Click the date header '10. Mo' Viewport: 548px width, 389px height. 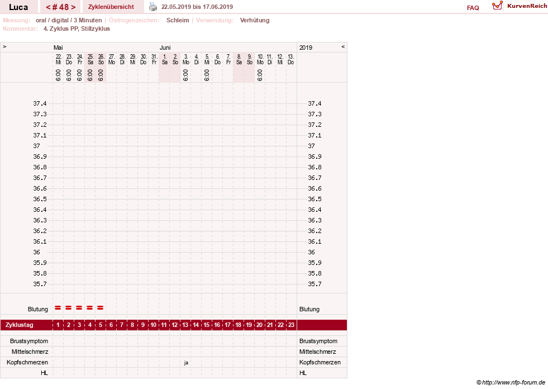pyautogui.click(x=260, y=59)
